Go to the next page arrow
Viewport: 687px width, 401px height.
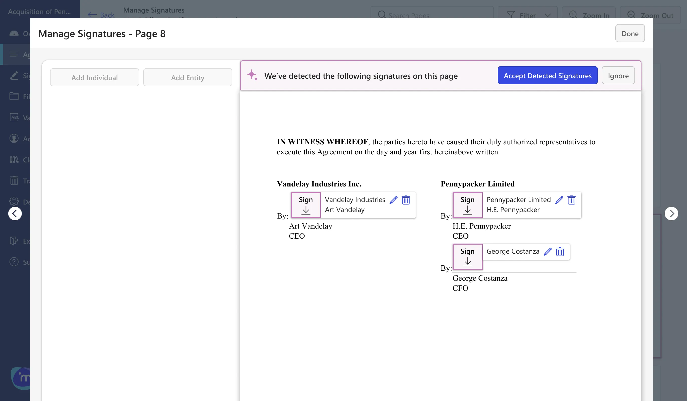tap(671, 214)
